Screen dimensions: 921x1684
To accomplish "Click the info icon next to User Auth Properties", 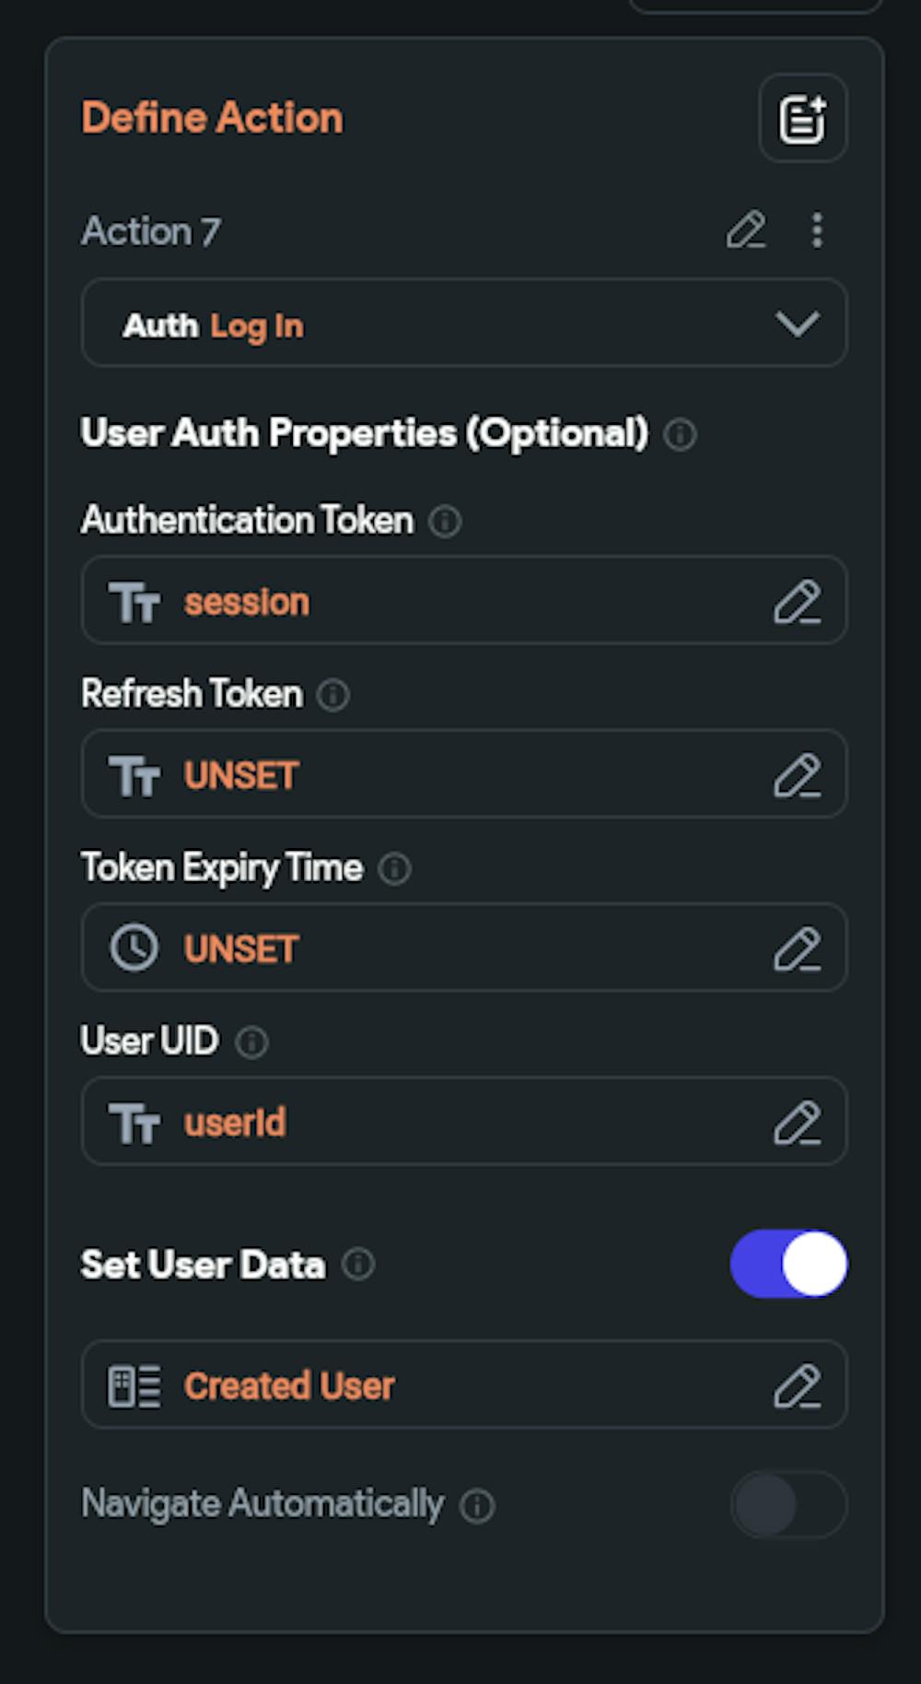I will pyautogui.click(x=681, y=435).
